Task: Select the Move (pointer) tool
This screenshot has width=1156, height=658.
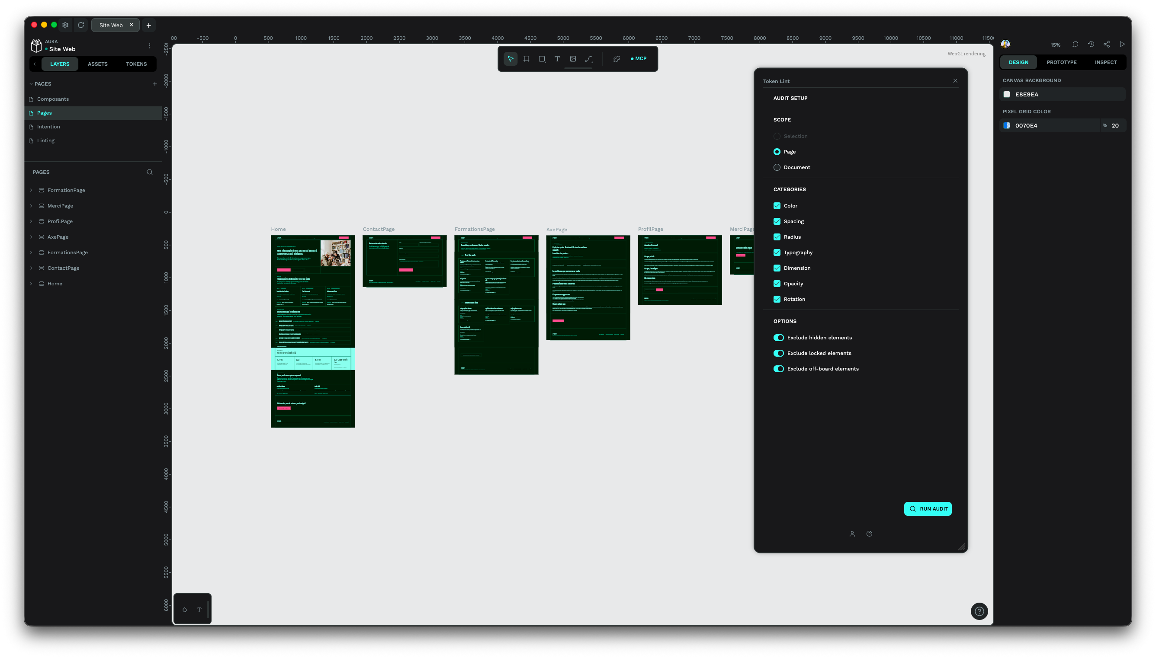Action: [511, 59]
